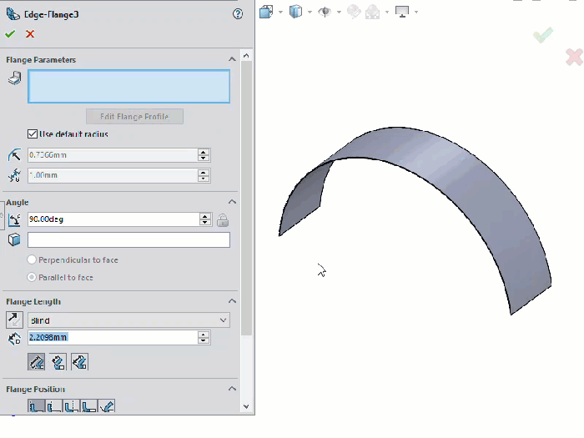Collapse the Angle section
This screenshot has height=438, width=584.
tap(232, 202)
